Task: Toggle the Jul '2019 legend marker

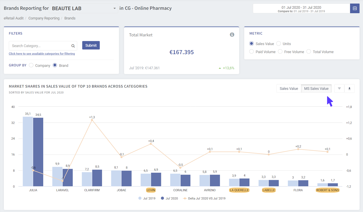Action: coord(140,198)
